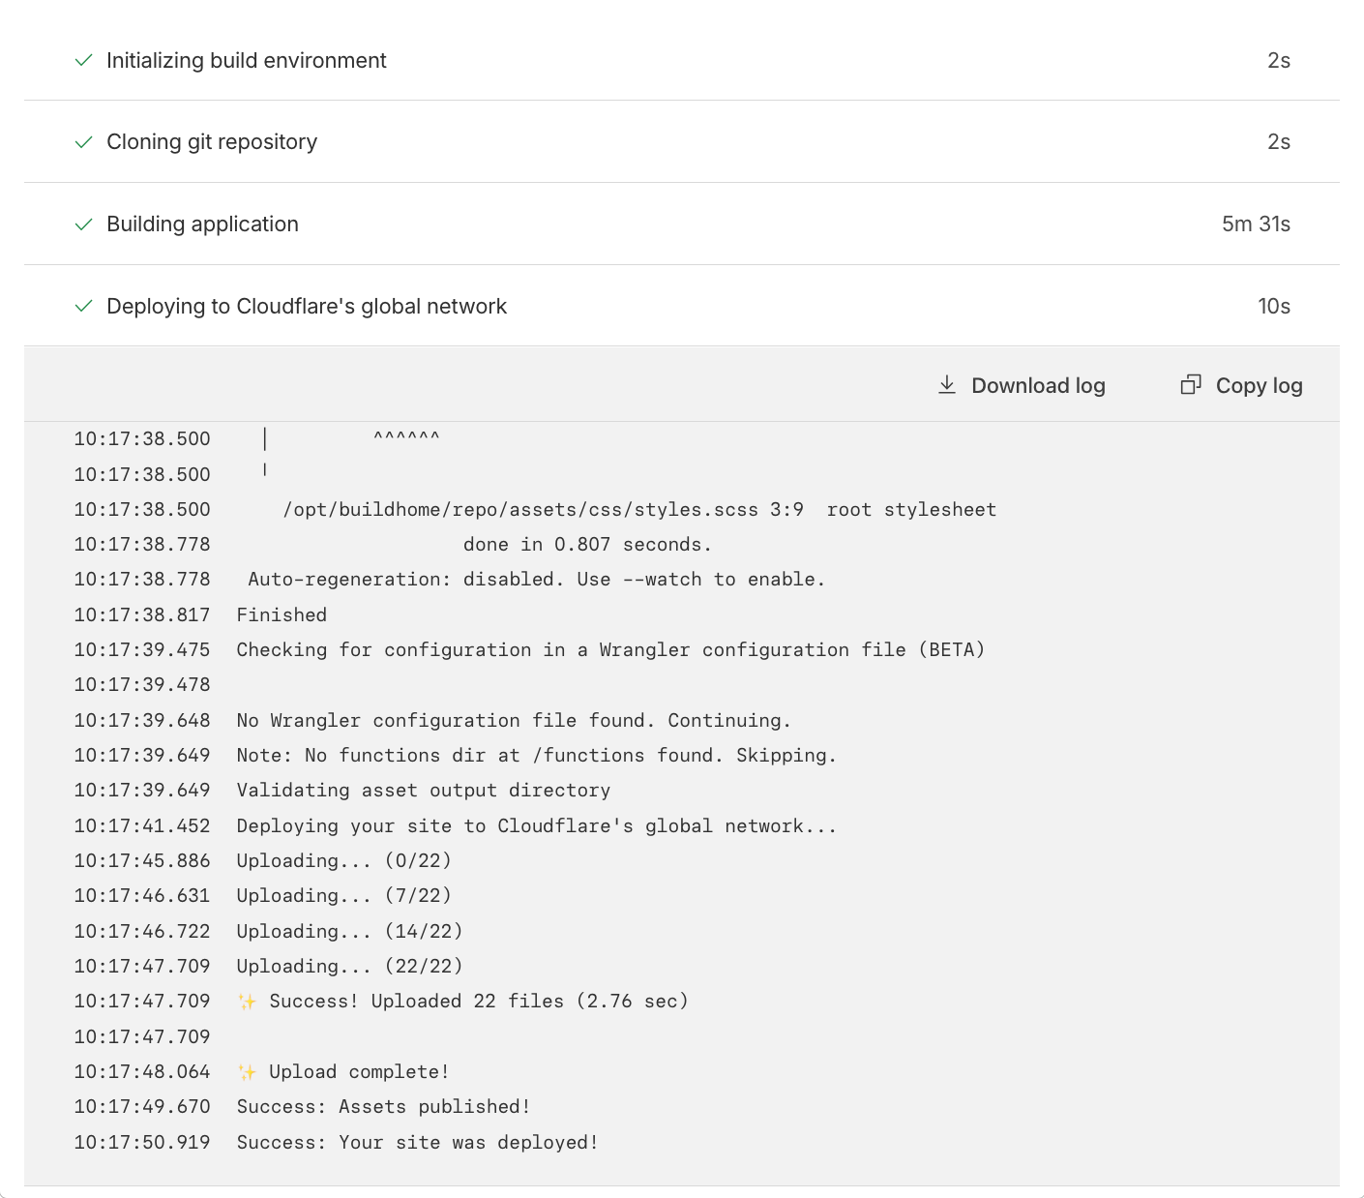Click the 'Upload complete!' log line
1364x1198 pixels.
(343, 1071)
